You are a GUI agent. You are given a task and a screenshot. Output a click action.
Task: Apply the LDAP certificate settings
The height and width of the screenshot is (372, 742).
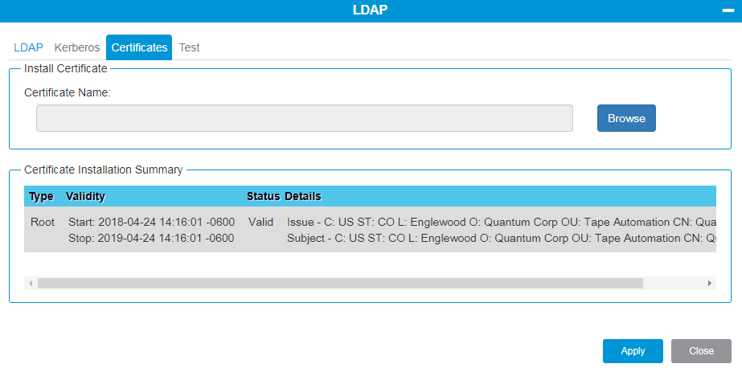(633, 351)
